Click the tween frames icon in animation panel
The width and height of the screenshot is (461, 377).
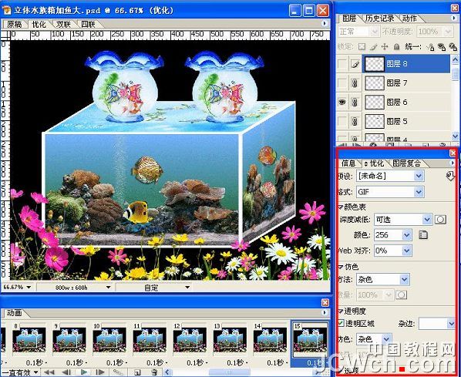pos(118,372)
